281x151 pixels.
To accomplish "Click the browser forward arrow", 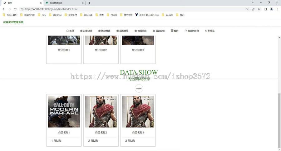I will (x=9, y=9).
